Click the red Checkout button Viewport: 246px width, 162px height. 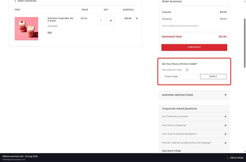point(194,47)
